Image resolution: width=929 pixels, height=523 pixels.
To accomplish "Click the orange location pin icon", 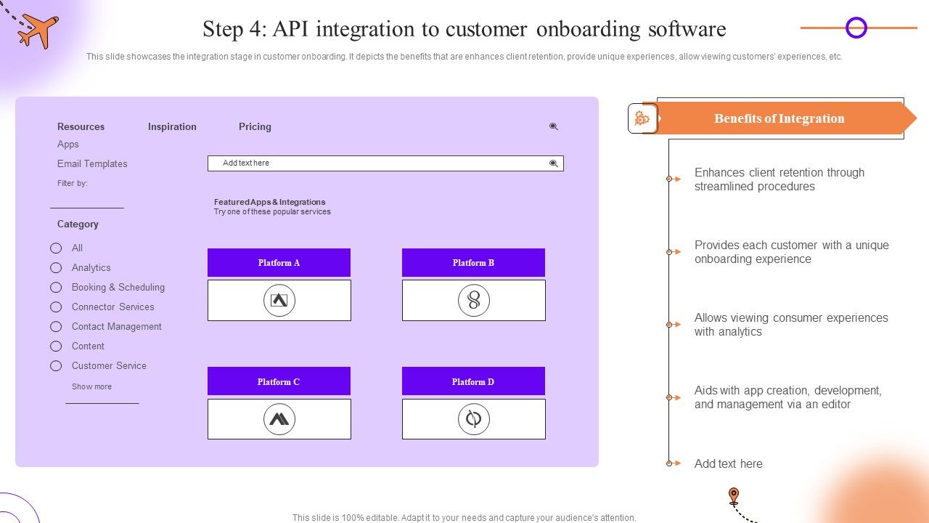I will (x=734, y=497).
